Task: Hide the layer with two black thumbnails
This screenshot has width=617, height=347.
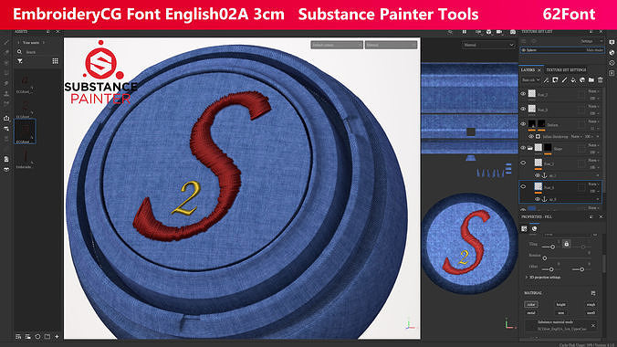Action: (x=523, y=124)
